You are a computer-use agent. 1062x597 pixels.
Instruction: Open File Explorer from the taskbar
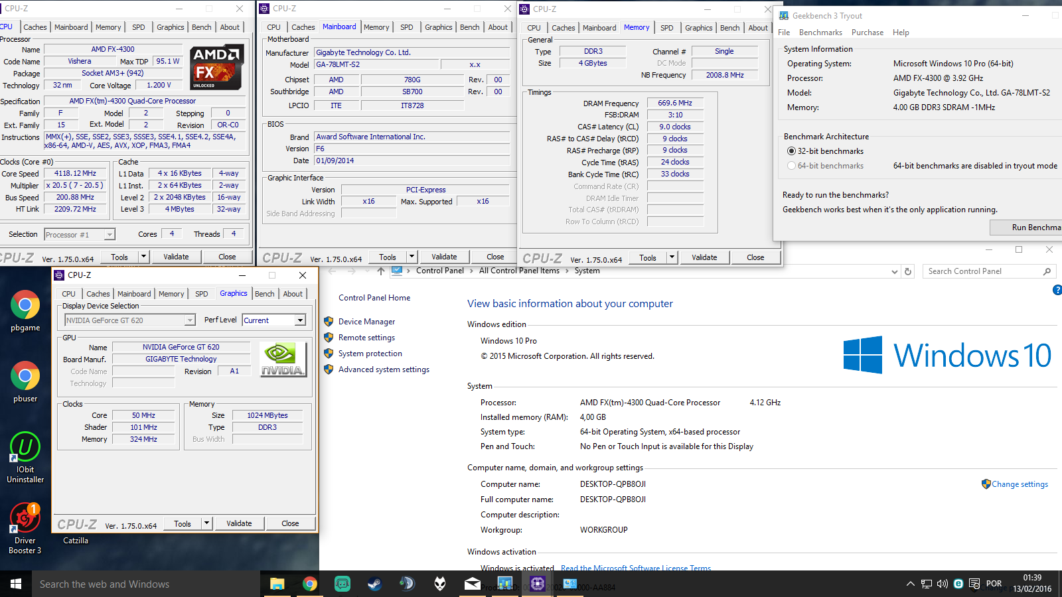(x=277, y=584)
